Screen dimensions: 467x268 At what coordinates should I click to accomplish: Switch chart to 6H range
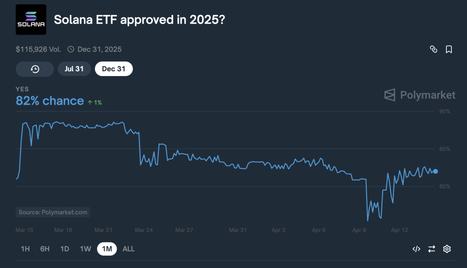tap(45, 249)
